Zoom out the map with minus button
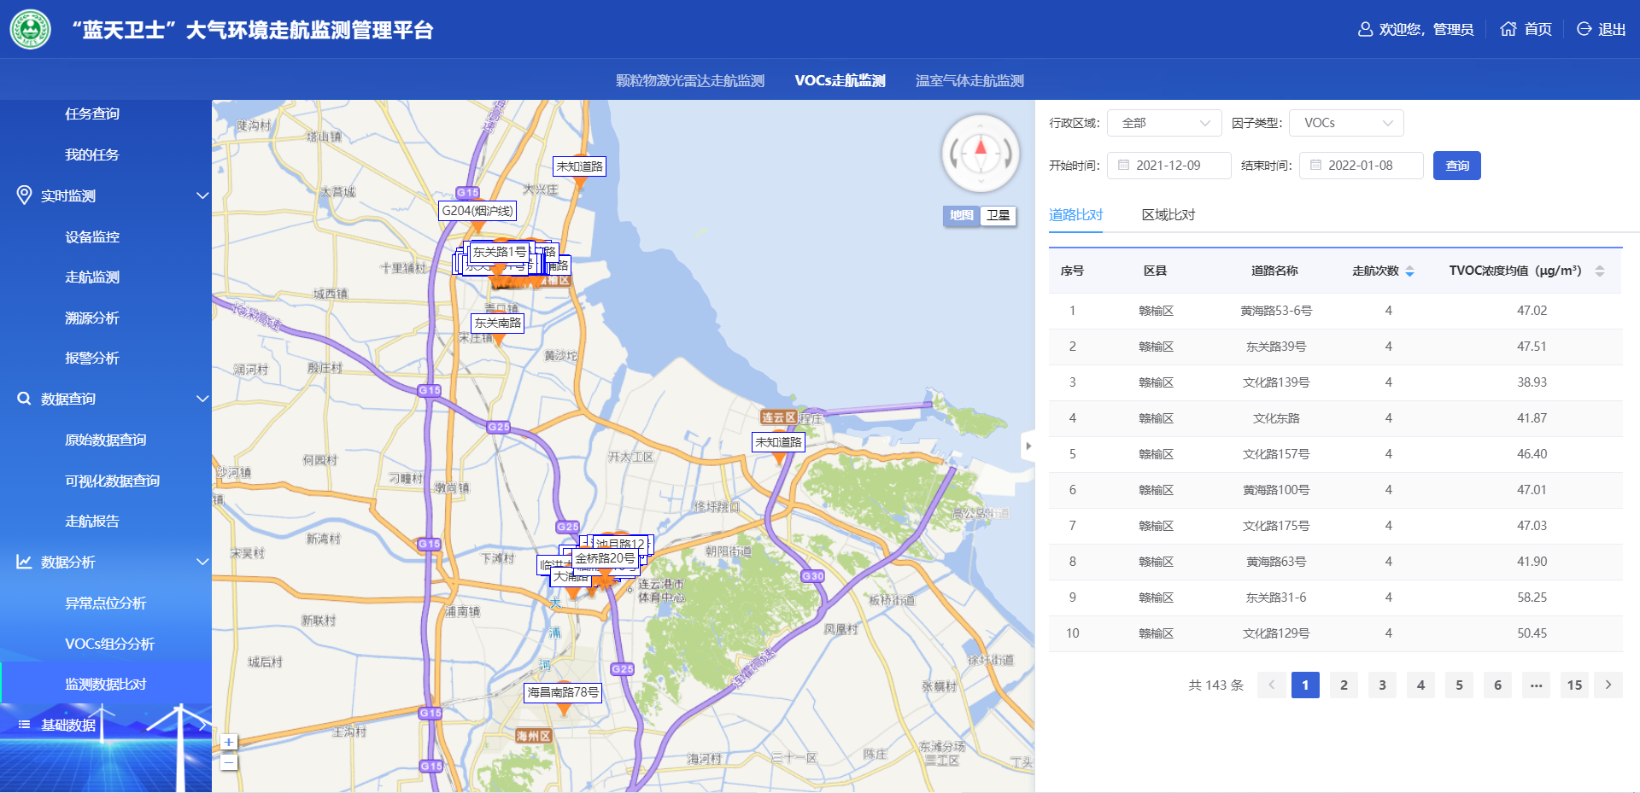 pyautogui.click(x=229, y=761)
